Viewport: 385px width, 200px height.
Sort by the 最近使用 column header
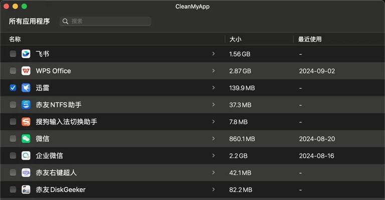point(310,39)
